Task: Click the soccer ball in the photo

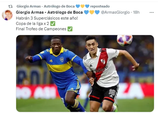Action: 125,40
